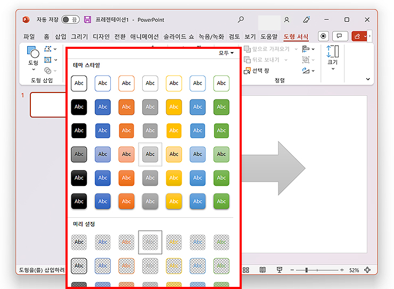Viewport: 394px width, 289px height.
Task: Select slide 1 thumbnail
Action: [x=48, y=105]
